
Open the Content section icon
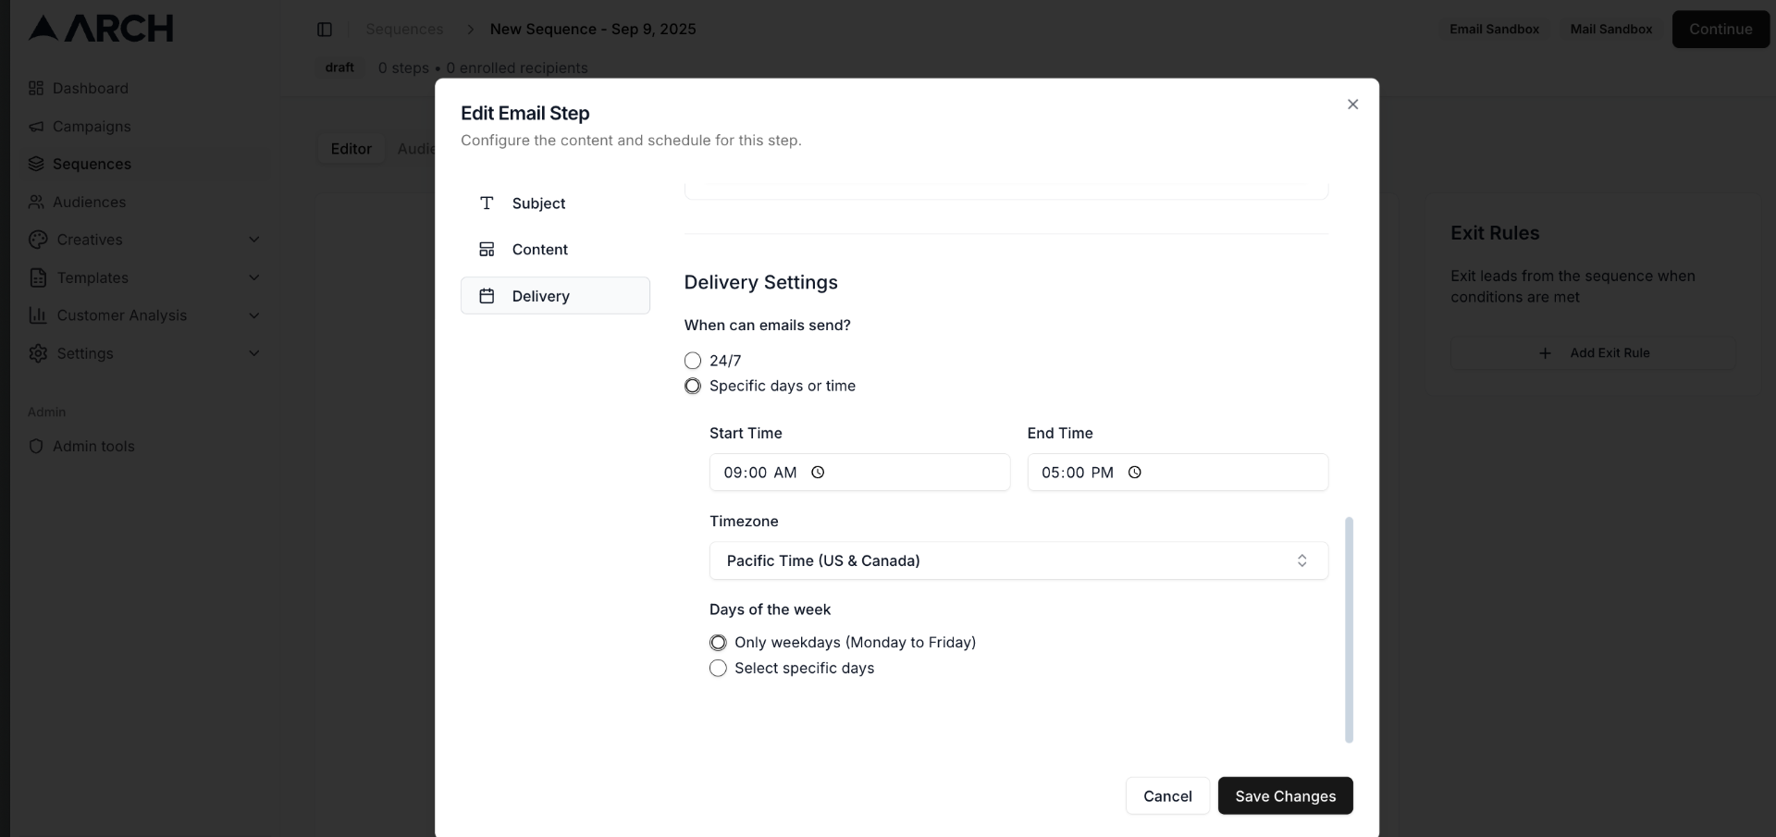[487, 249]
